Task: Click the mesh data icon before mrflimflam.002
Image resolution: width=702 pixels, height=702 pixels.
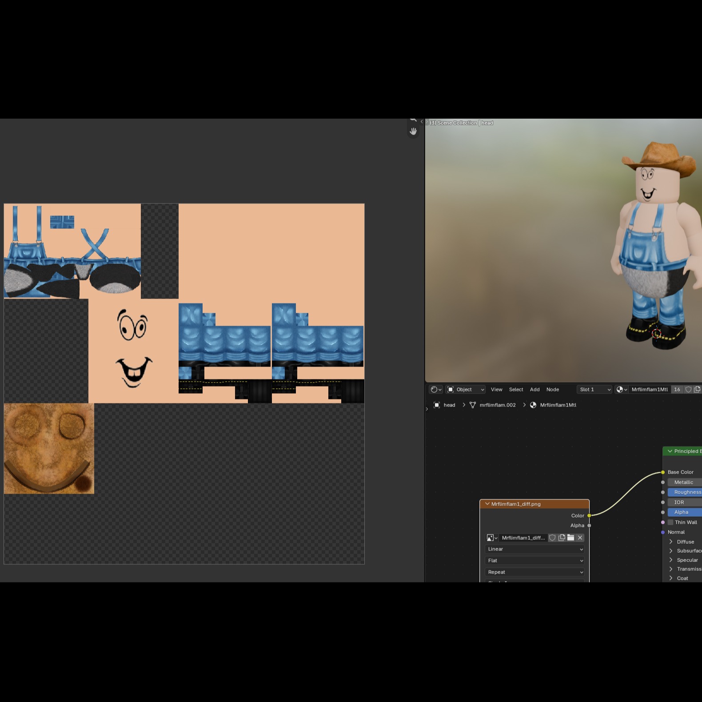Action: pyautogui.click(x=473, y=405)
